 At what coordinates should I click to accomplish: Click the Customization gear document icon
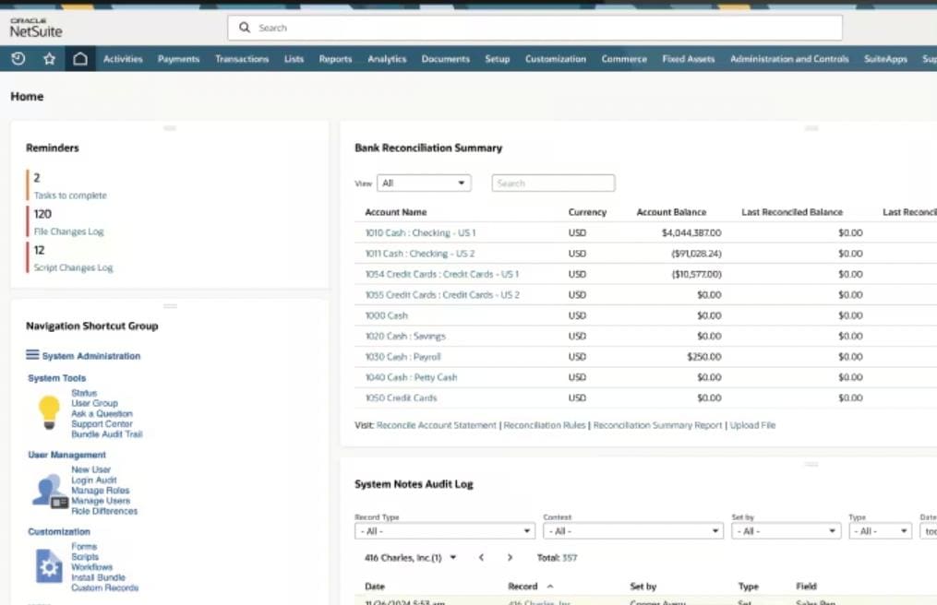48,565
